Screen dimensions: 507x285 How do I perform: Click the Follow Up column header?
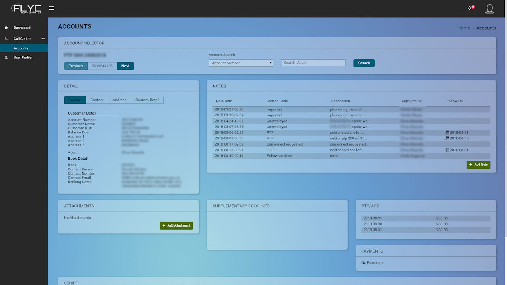[x=455, y=101]
